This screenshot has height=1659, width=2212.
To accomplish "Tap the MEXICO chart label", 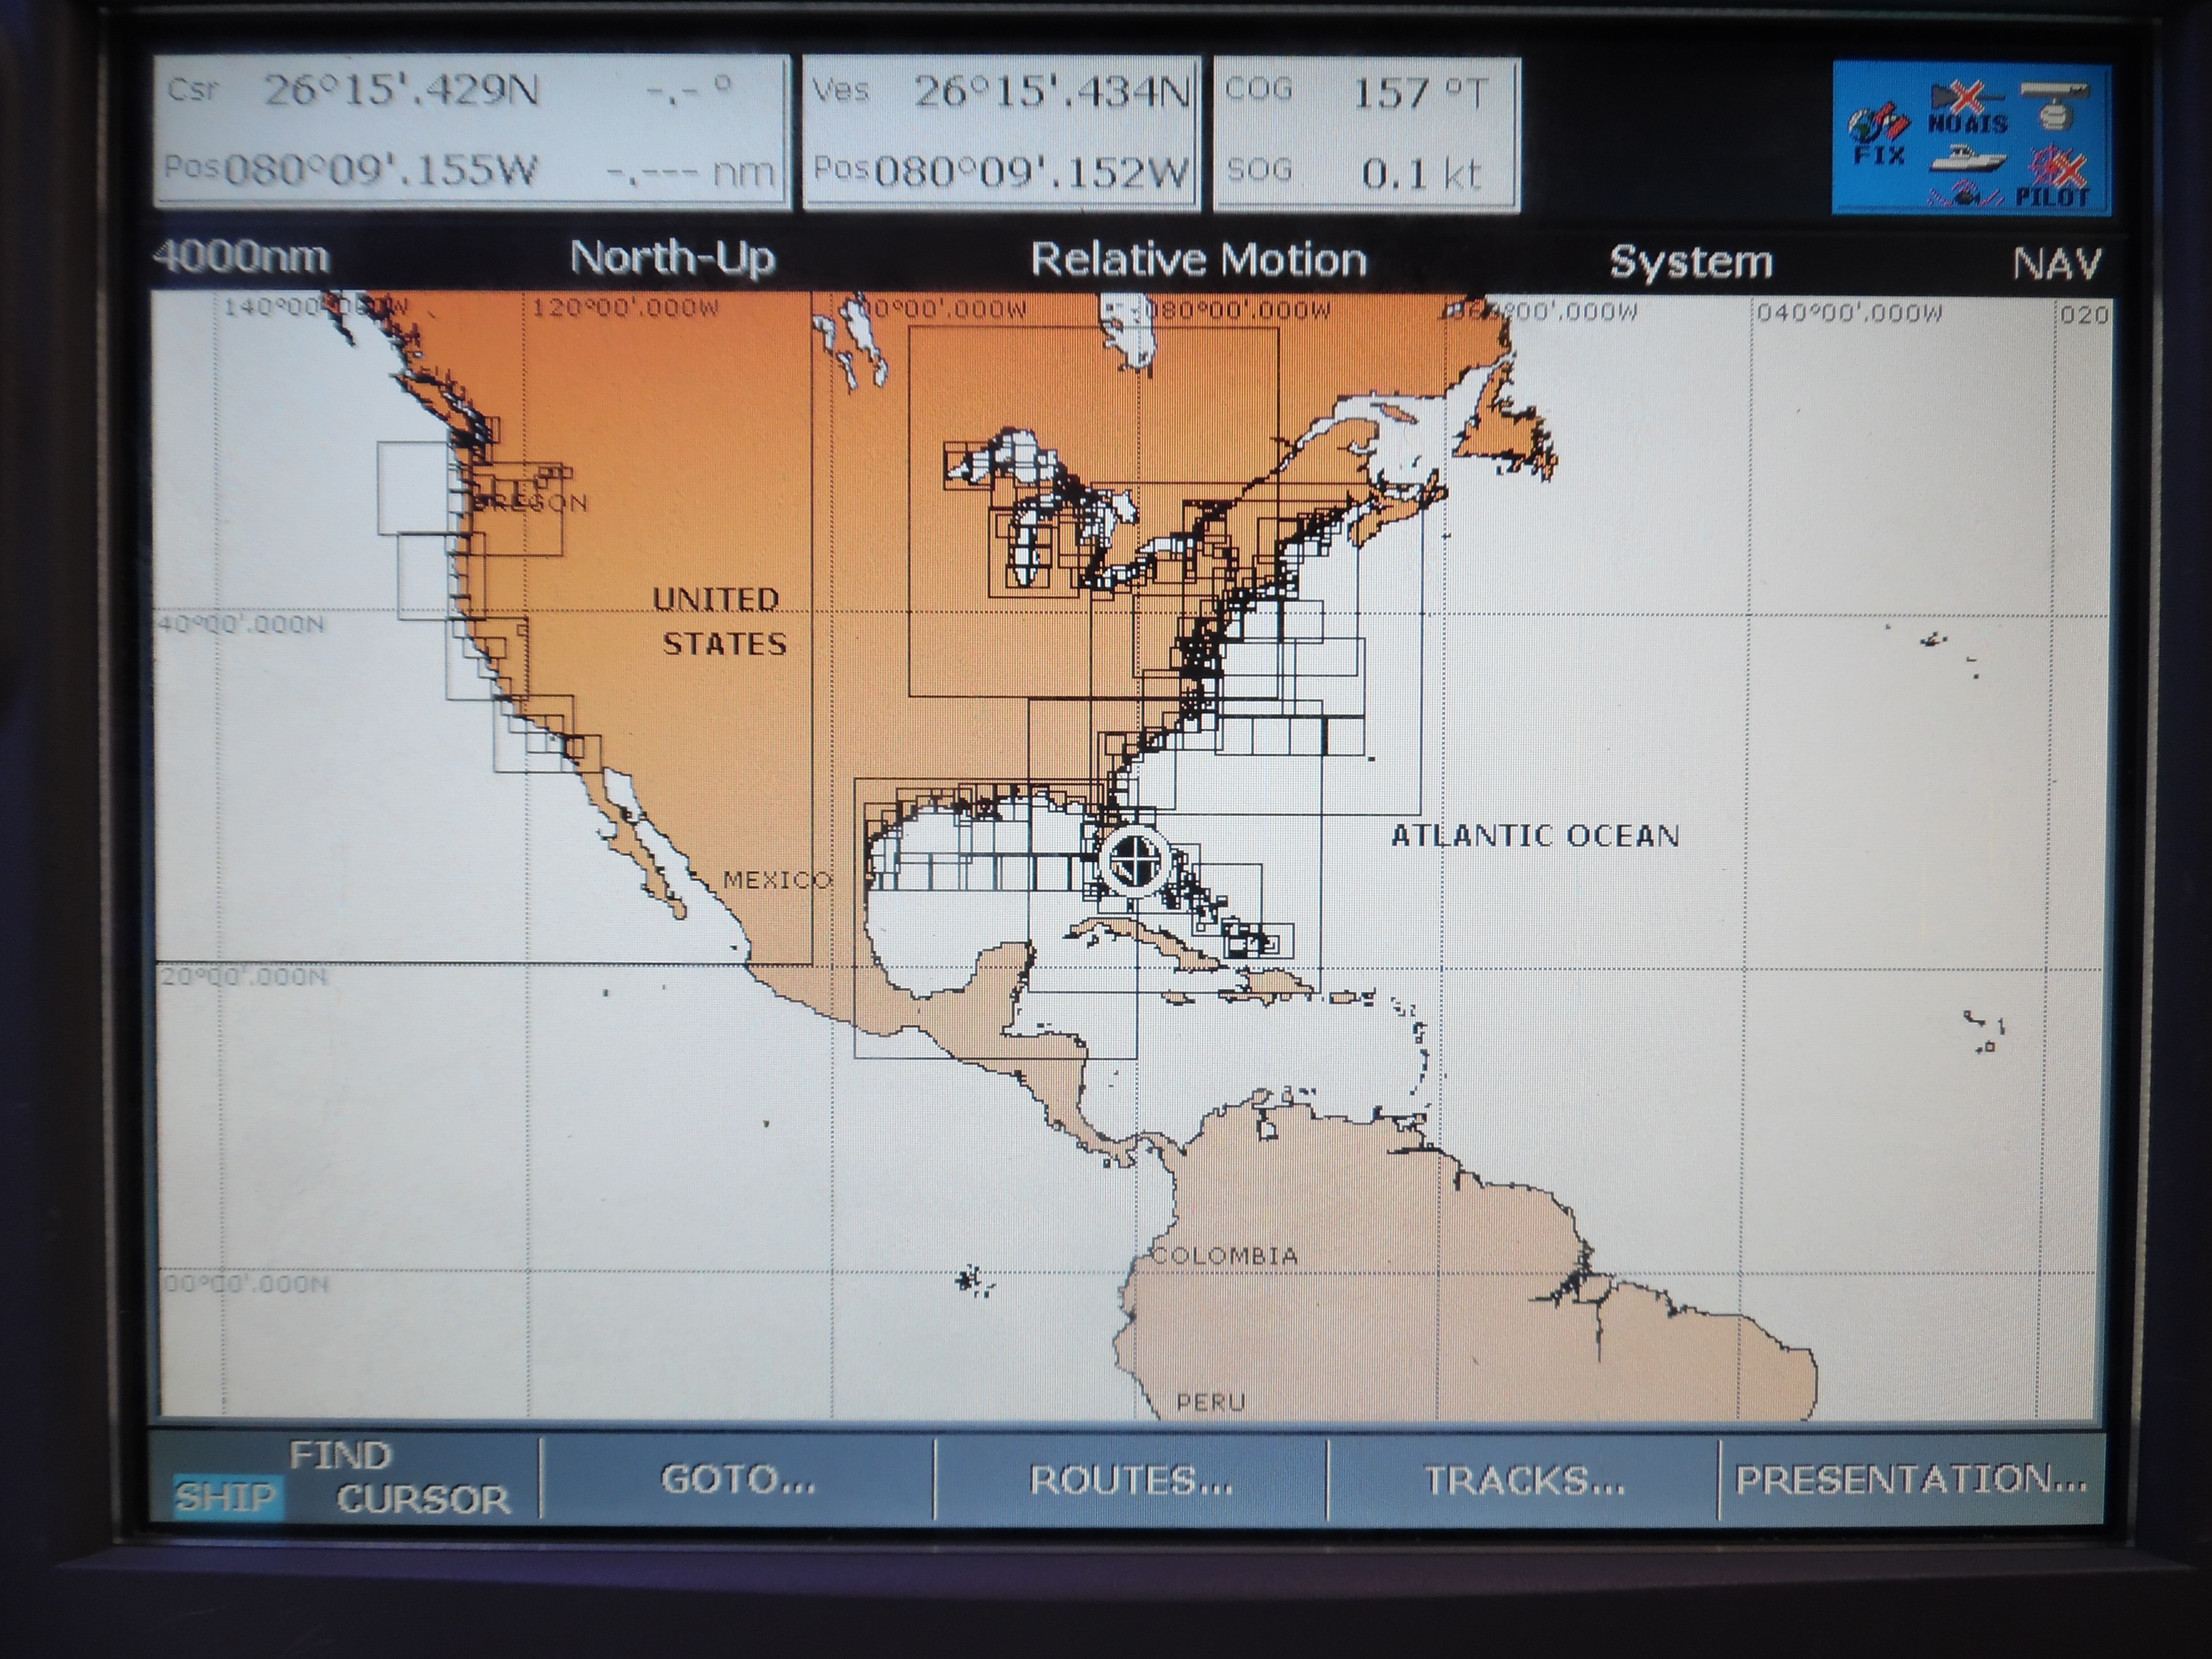I will (x=777, y=880).
